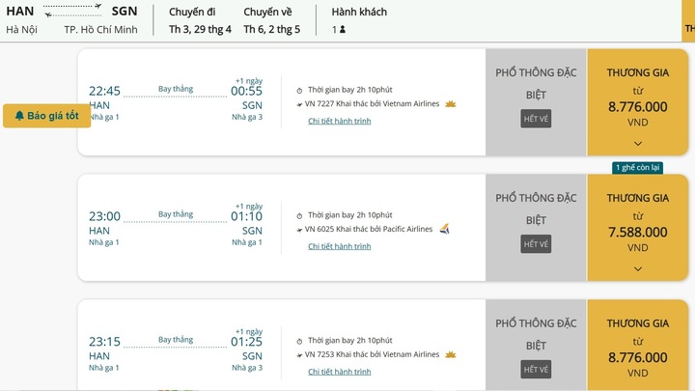The height and width of the screenshot is (391, 695).
Task: Click the Vietnam Airlines lotus logo on flight VN 7253
Action: pos(450,354)
